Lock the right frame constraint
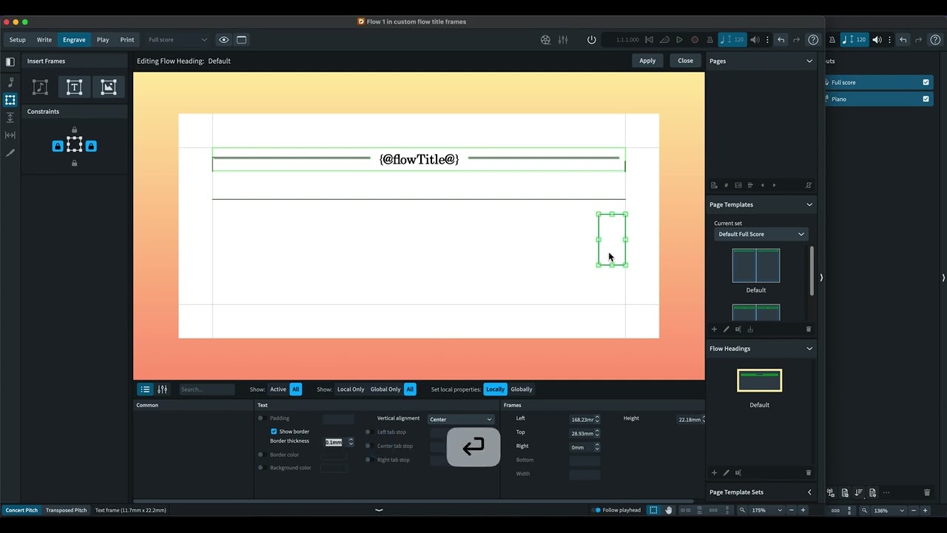This screenshot has width=947, height=533. (x=91, y=147)
